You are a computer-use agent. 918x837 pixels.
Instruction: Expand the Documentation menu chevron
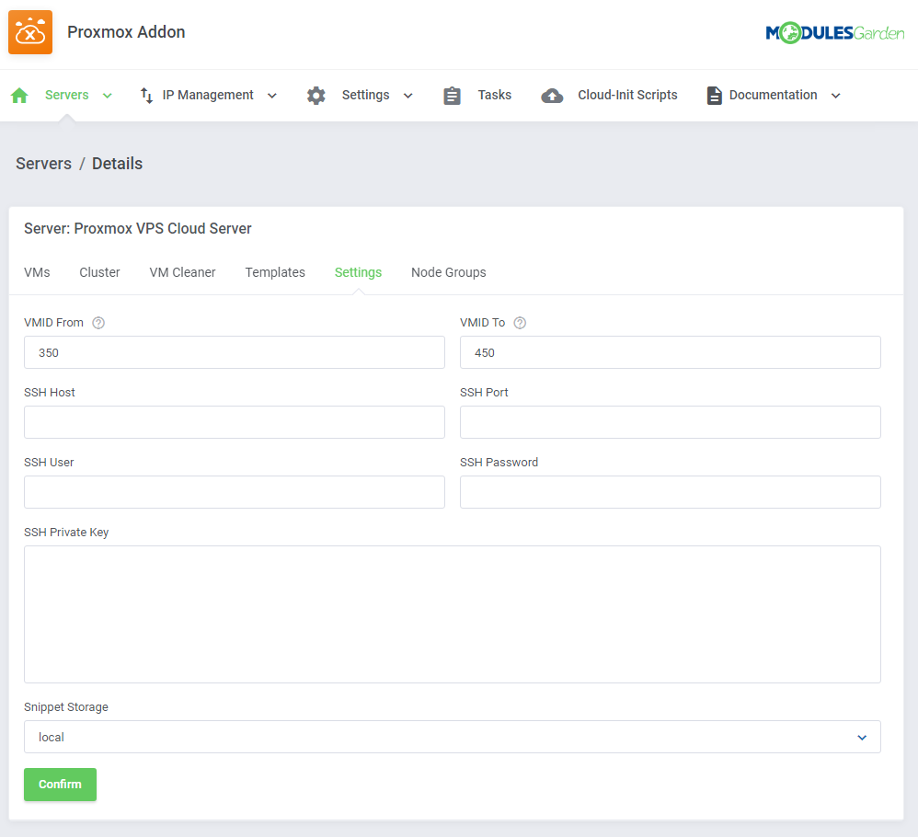(836, 96)
